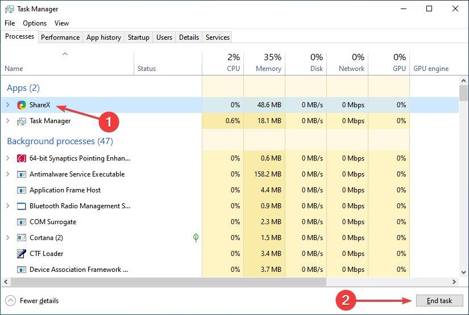
Task: Click the Device Association Framework icon
Action: tap(22, 270)
